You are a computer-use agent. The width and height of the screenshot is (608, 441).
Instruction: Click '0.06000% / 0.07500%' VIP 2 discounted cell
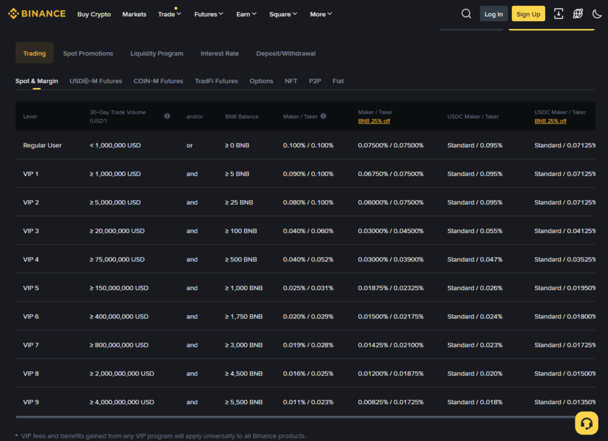(391, 202)
